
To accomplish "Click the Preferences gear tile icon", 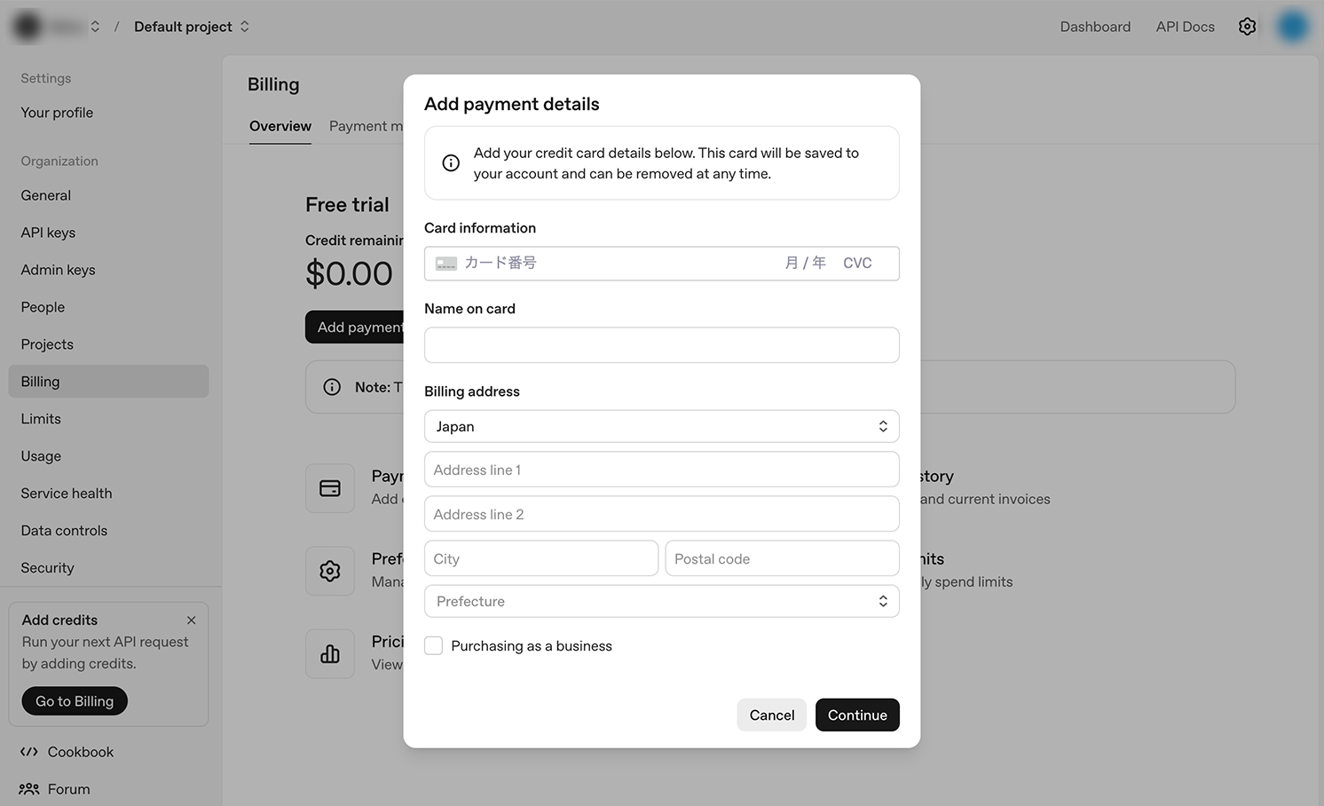I will click(x=330, y=571).
